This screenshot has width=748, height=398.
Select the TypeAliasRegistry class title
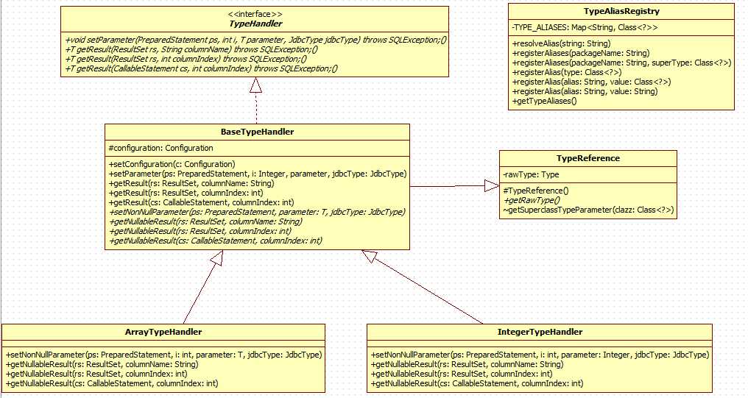pyautogui.click(x=621, y=12)
